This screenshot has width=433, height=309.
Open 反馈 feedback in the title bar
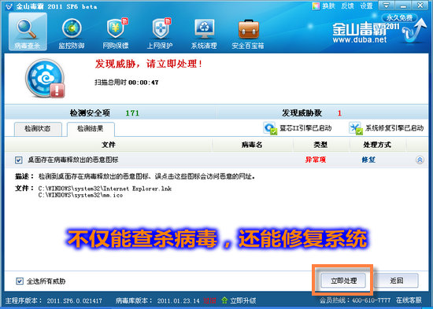click(347, 6)
